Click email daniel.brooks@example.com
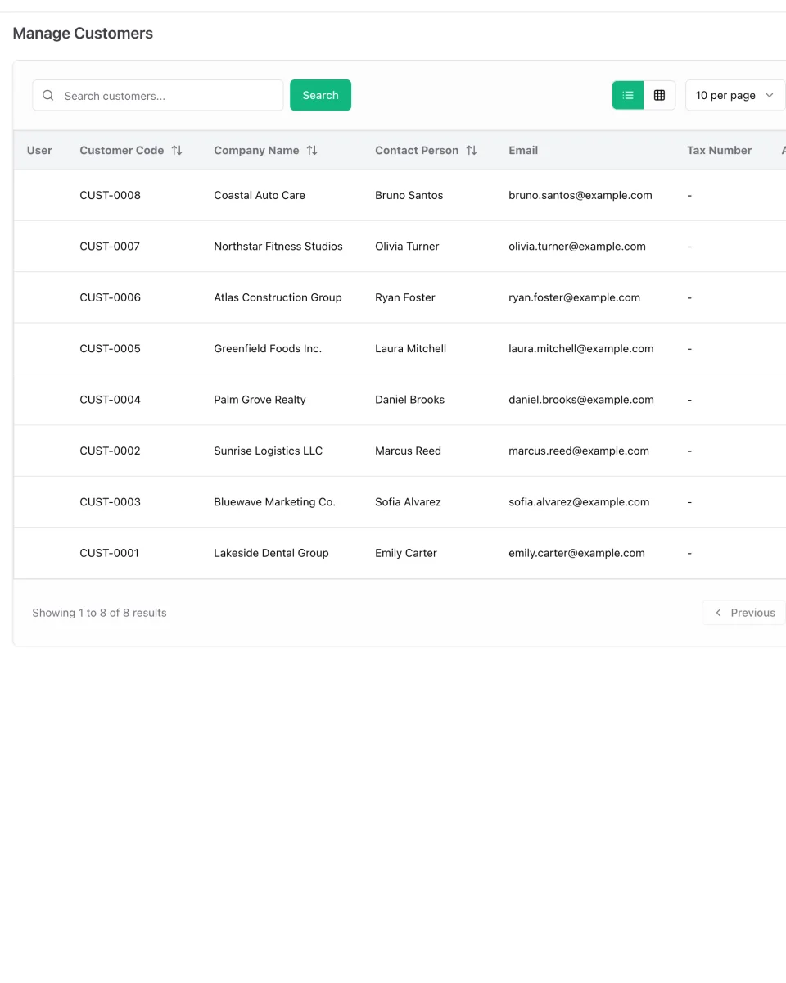This screenshot has height=983, width=786. [x=581, y=400]
